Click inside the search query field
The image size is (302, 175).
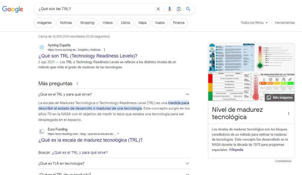pos(95,9)
